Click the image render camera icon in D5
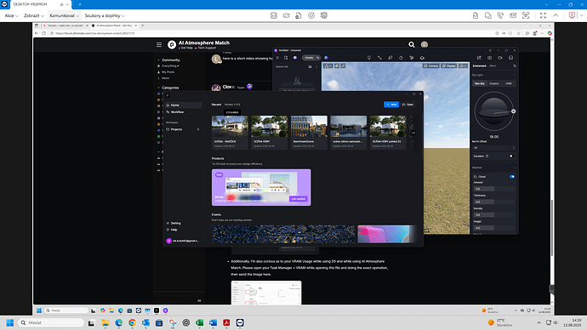 click(489, 58)
